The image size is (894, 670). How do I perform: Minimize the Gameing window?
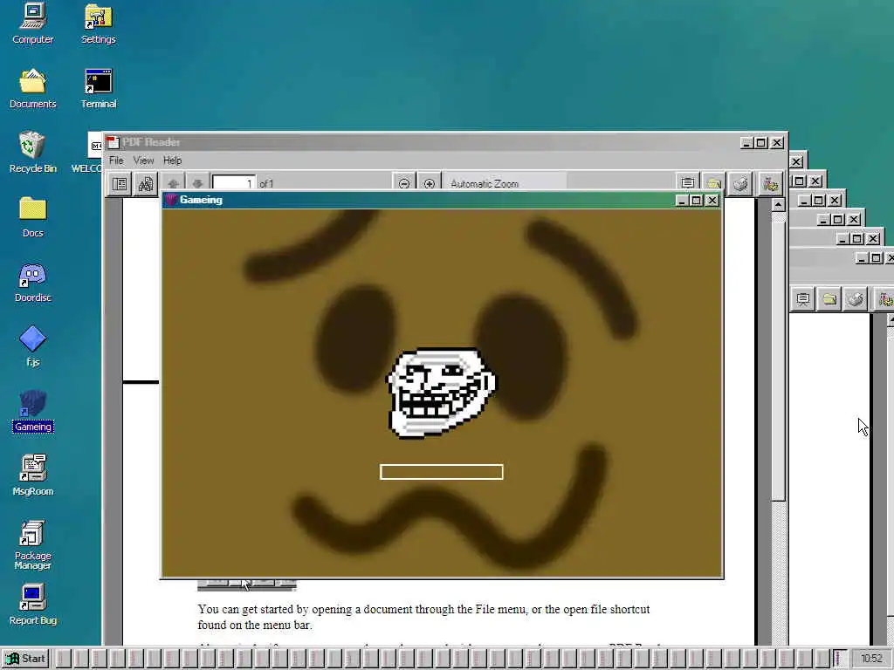click(x=682, y=201)
